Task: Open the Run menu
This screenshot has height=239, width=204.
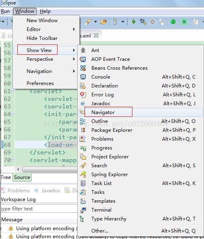Action: point(5,11)
